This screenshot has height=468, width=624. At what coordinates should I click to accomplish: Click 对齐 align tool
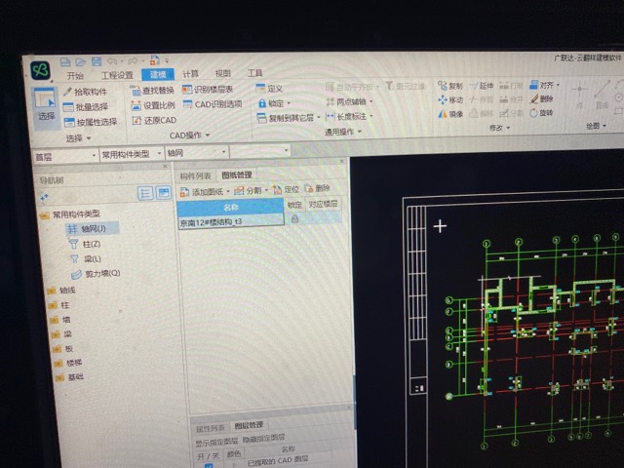tap(544, 85)
